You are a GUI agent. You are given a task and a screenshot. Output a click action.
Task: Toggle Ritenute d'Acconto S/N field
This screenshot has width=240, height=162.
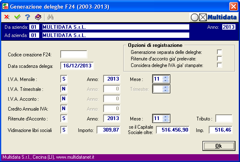pos(64,118)
